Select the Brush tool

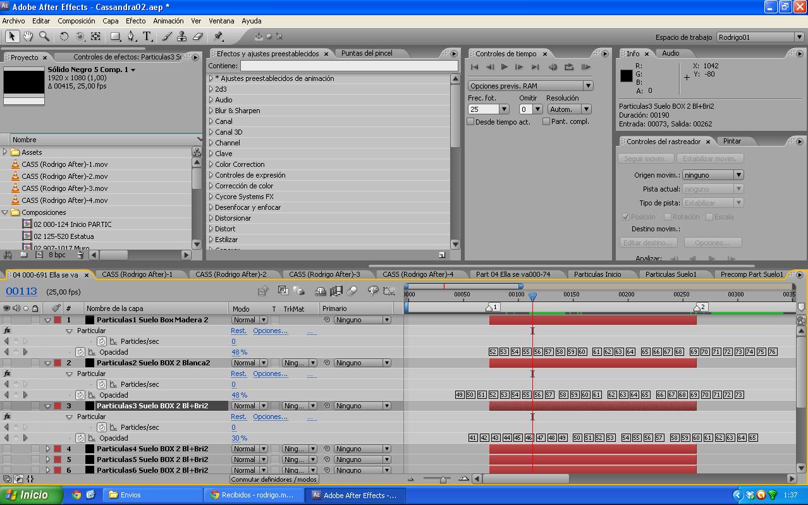point(166,37)
